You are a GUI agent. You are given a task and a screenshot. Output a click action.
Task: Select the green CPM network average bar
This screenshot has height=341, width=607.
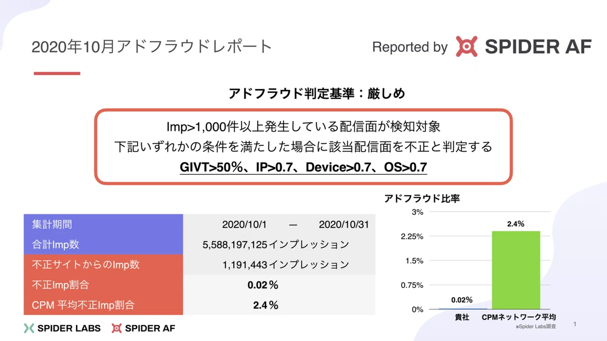tap(516, 270)
